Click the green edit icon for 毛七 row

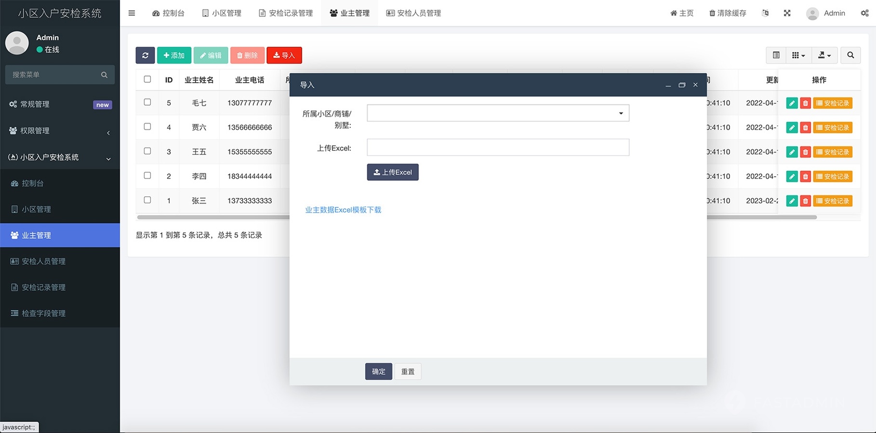pyautogui.click(x=791, y=103)
